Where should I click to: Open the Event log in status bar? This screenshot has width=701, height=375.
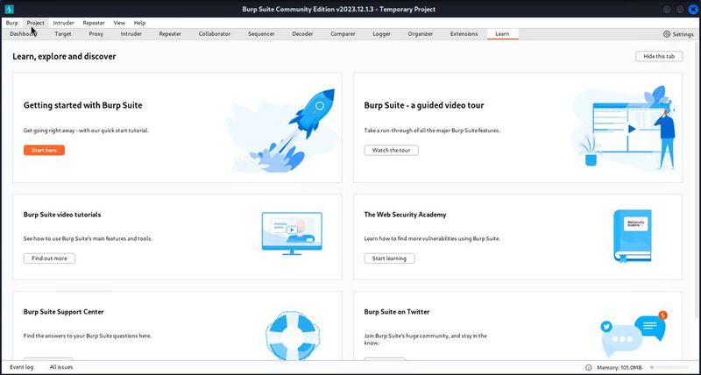21,367
